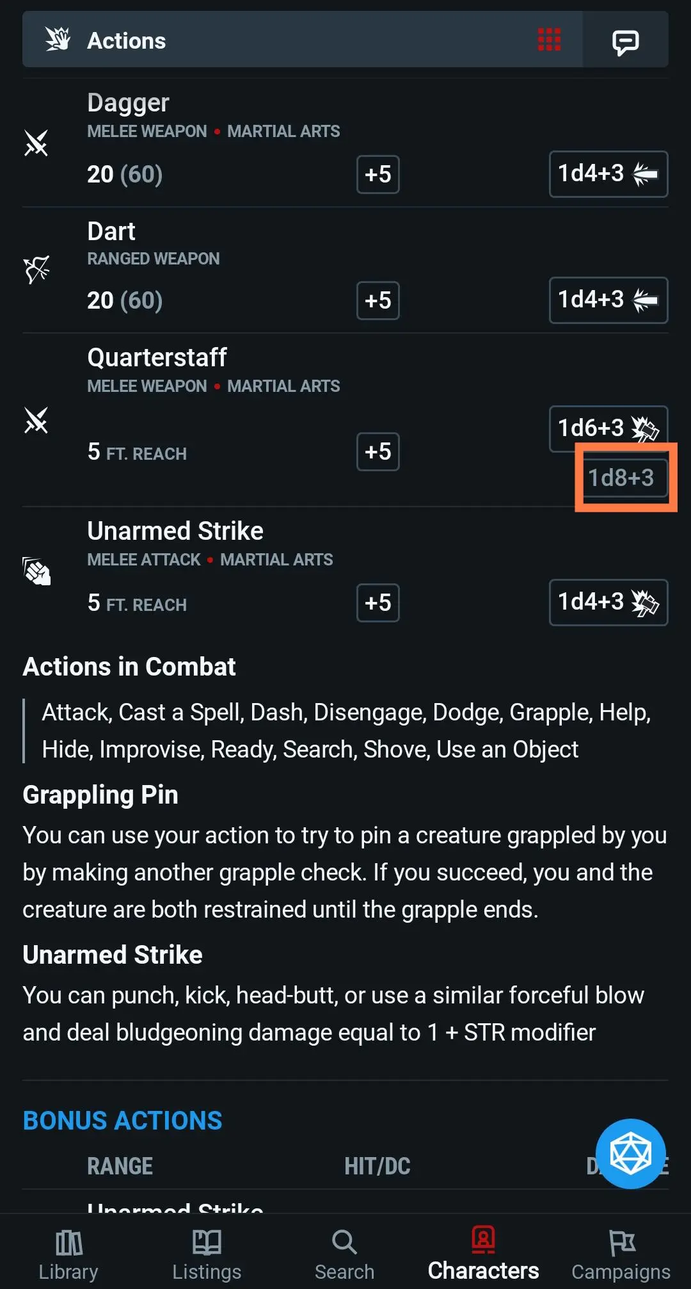Tap the floating blue dice roller
691x1289 pixels.
630,1153
